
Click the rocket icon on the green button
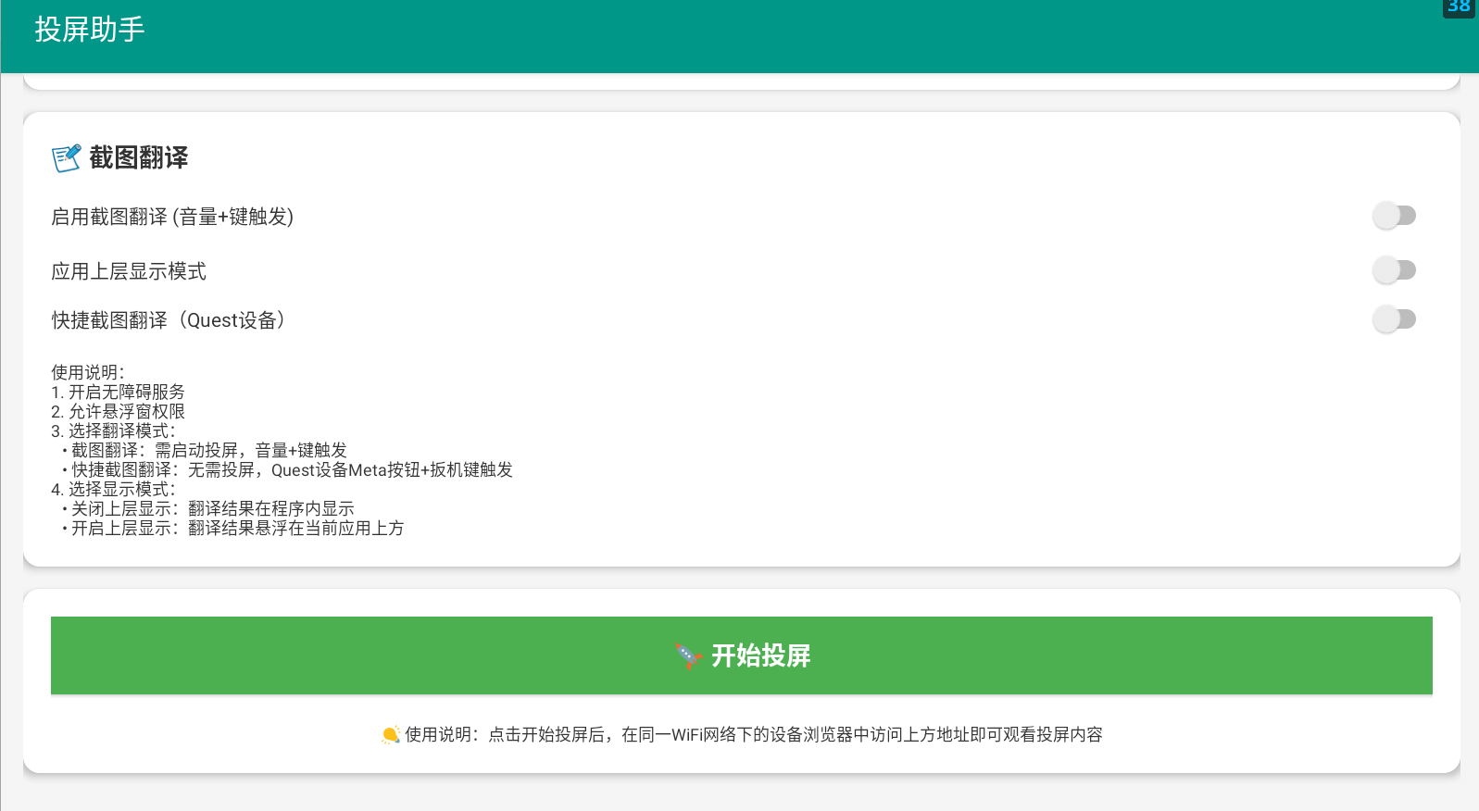tap(688, 655)
